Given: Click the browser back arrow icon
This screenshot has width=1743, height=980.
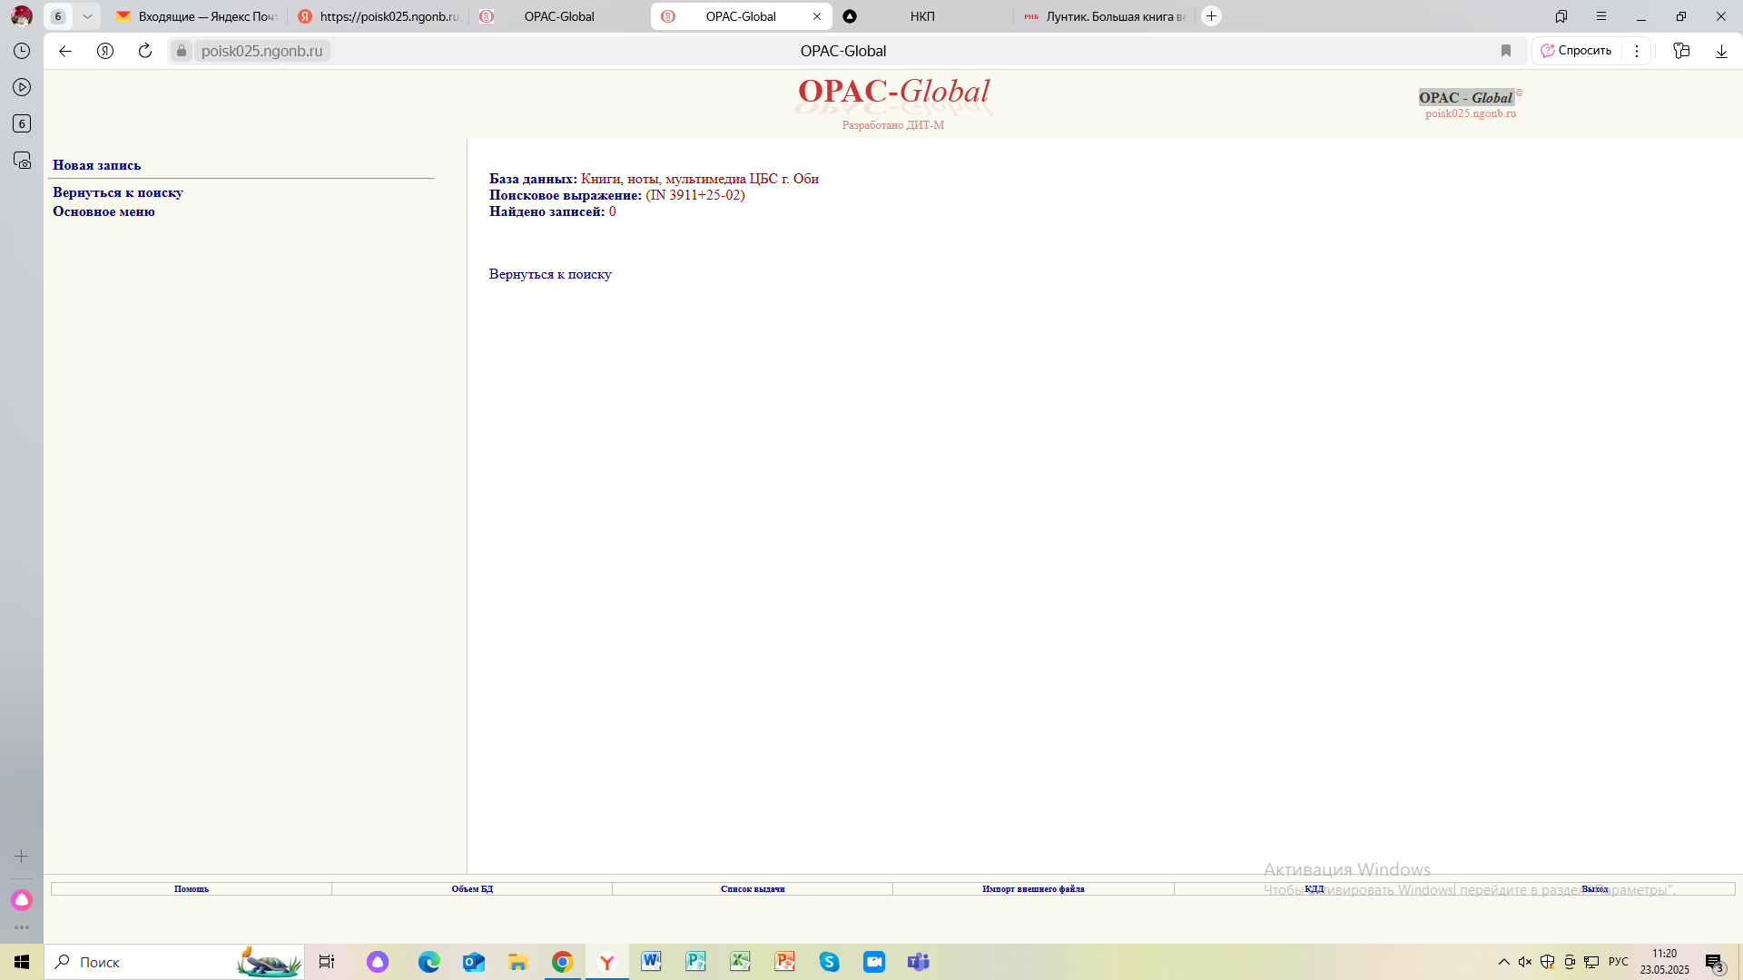Looking at the screenshot, I should [65, 51].
